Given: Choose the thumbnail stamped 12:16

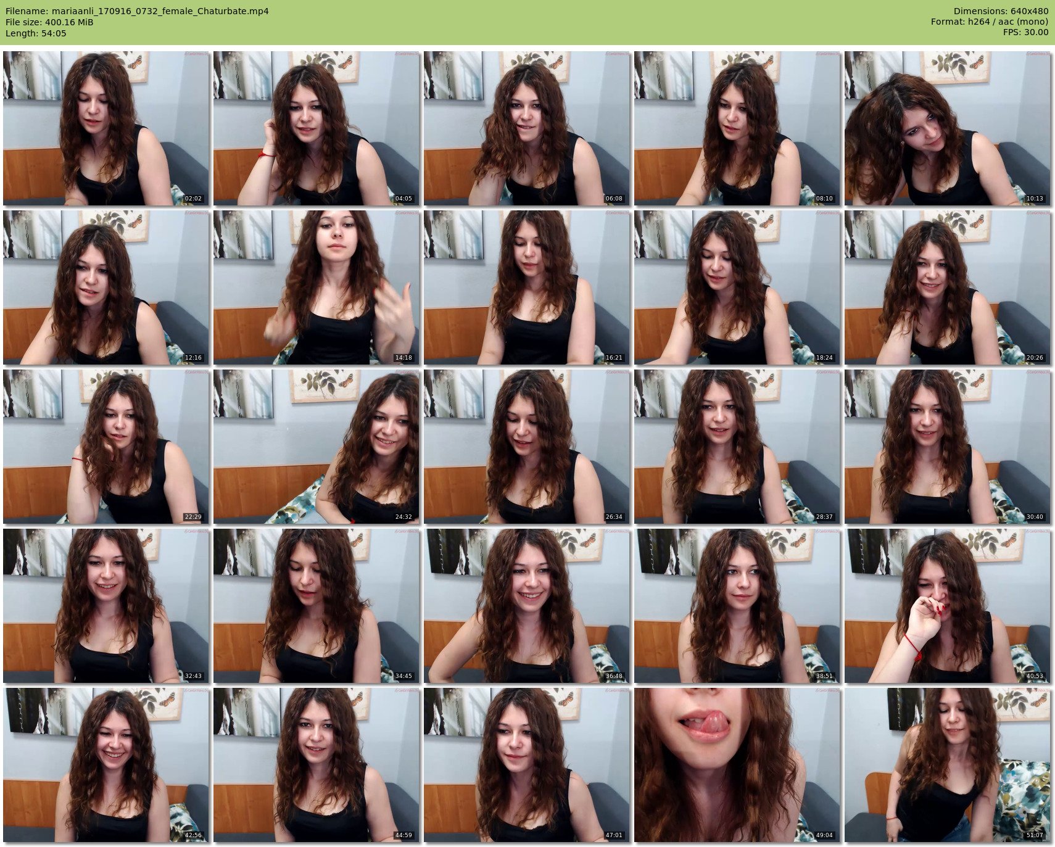Looking at the screenshot, I should pyautogui.click(x=106, y=287).
